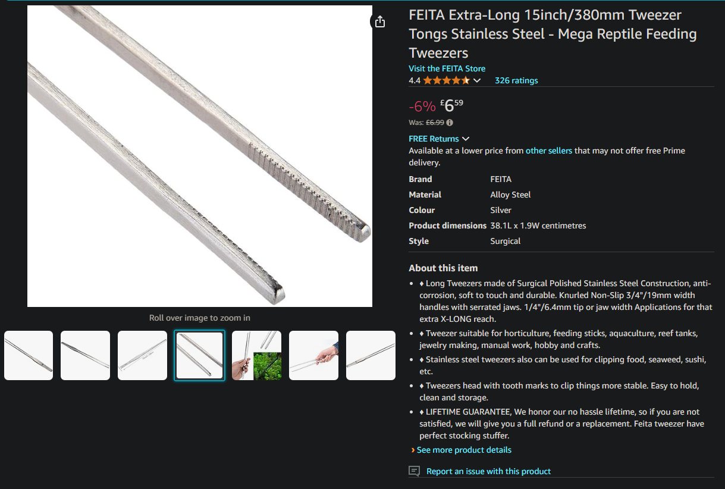Image resolution: width=725 pixels, height=489 pixels.
Task: Click the info icon beside Was price
Action: pyautogui.click(x=450, y=123)
